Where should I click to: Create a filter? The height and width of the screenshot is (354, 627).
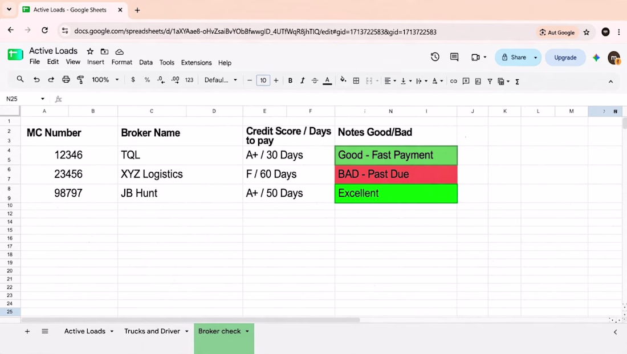pos(490,81)
